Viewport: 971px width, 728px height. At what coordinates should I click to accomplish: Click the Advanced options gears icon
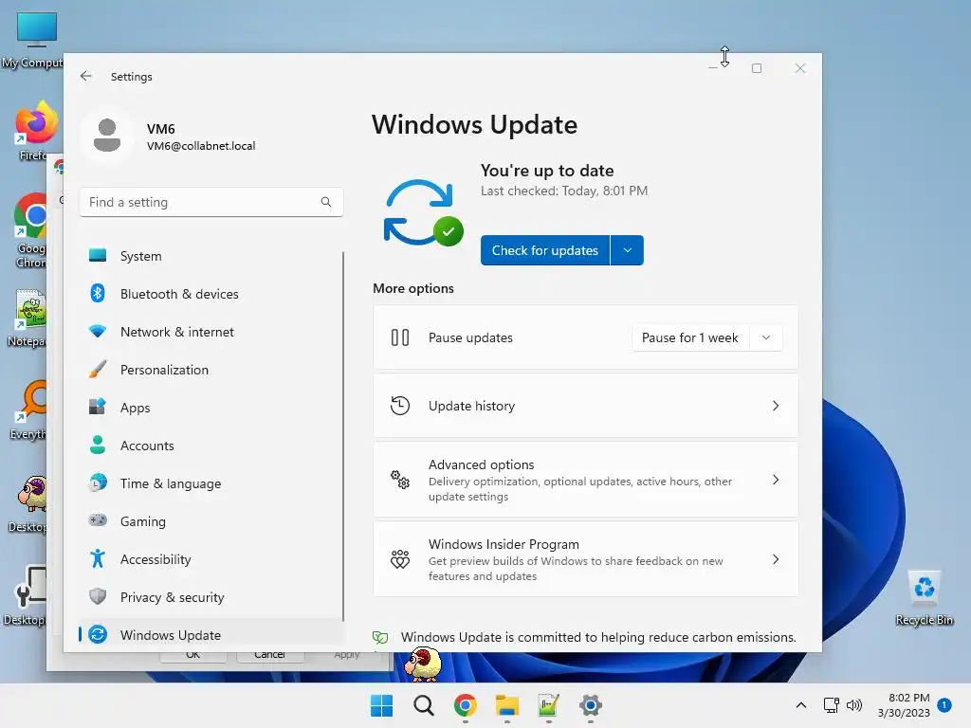400,480
